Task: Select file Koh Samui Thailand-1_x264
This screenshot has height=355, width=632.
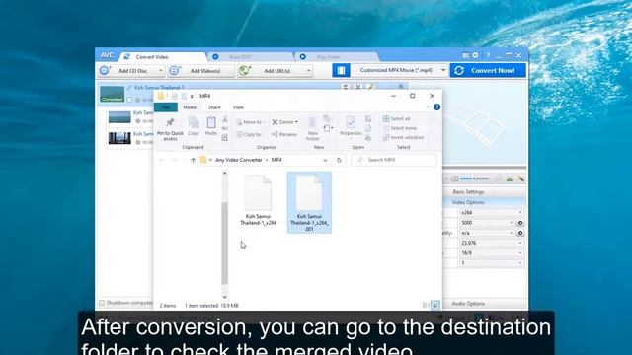Action: coord(258,200)
